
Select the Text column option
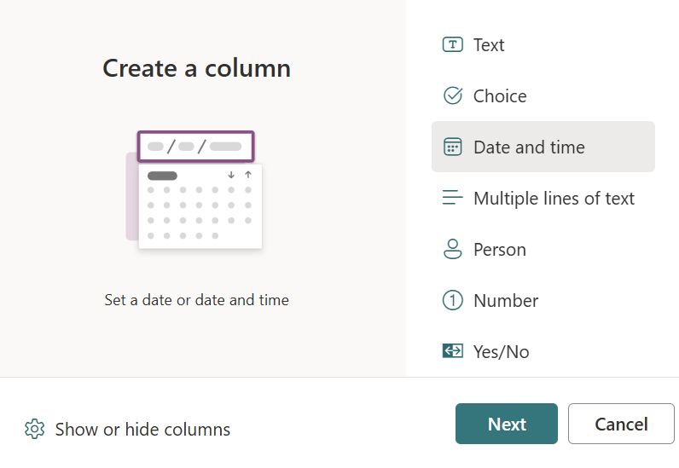[x=489, y=45]
